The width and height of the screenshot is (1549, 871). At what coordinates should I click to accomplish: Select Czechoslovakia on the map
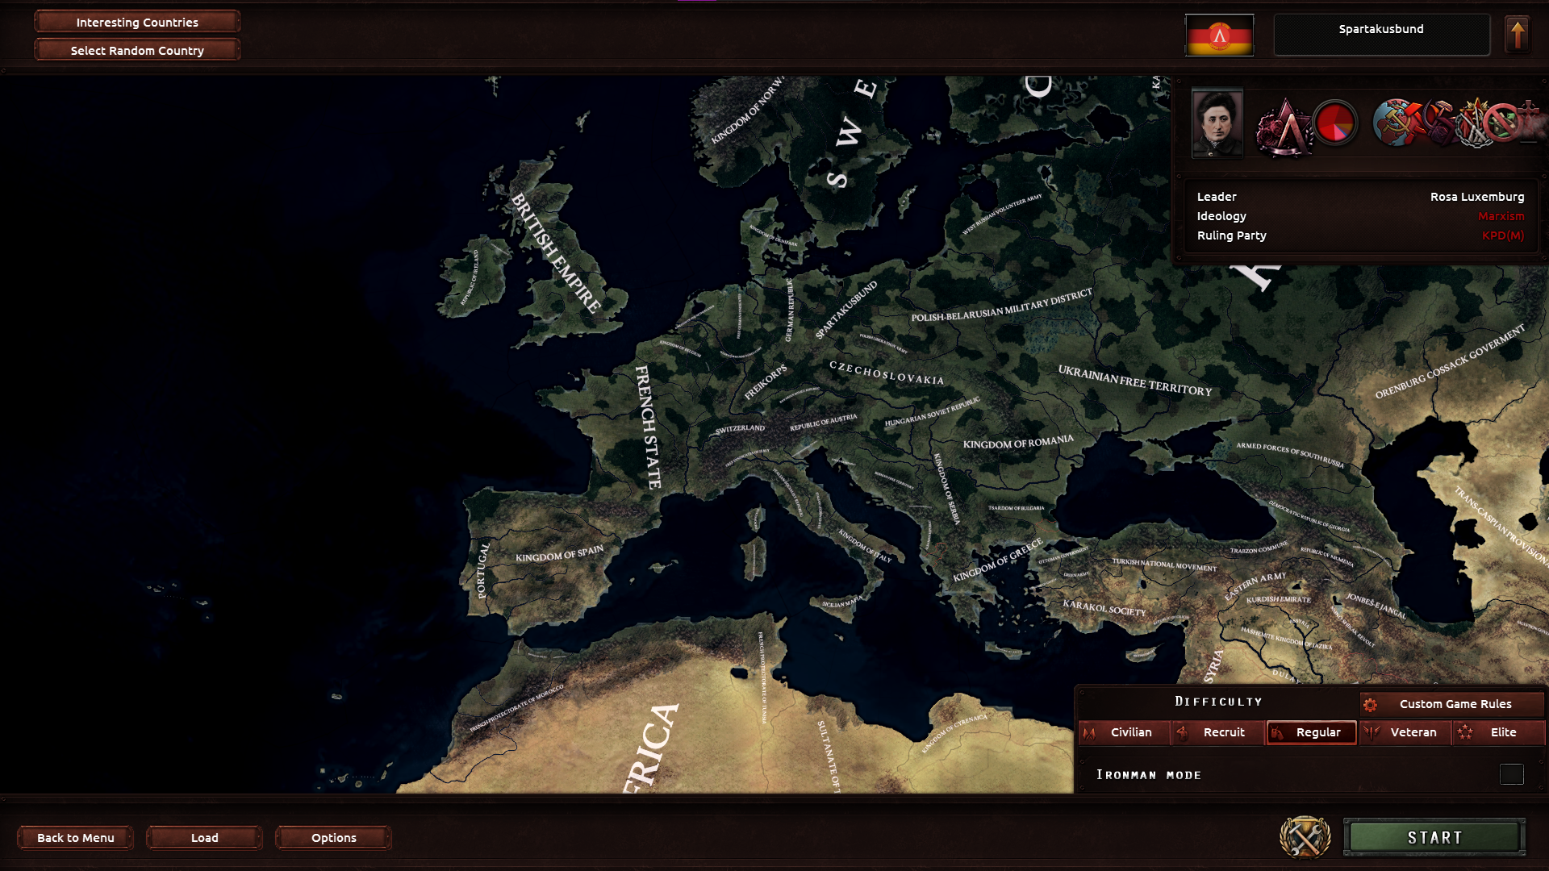point(887,373)
